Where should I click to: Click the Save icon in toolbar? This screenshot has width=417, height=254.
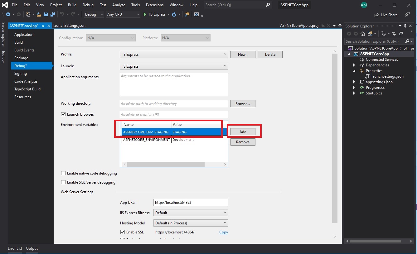46,14
